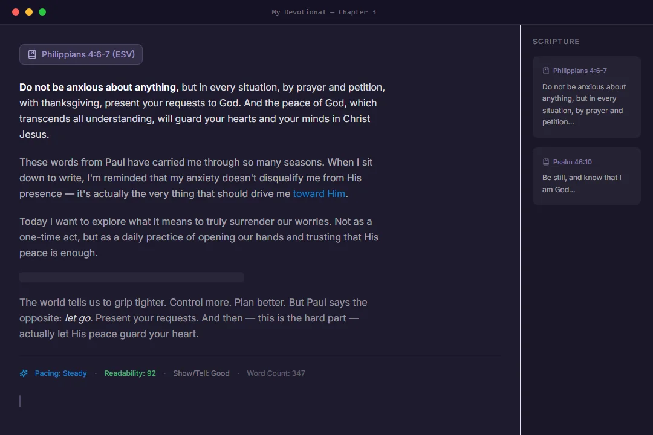The height and width of the screenshot is (435, 653).
Task: Click the window title 'My Devotional — Chapter 3'
Action: (323, 12)
